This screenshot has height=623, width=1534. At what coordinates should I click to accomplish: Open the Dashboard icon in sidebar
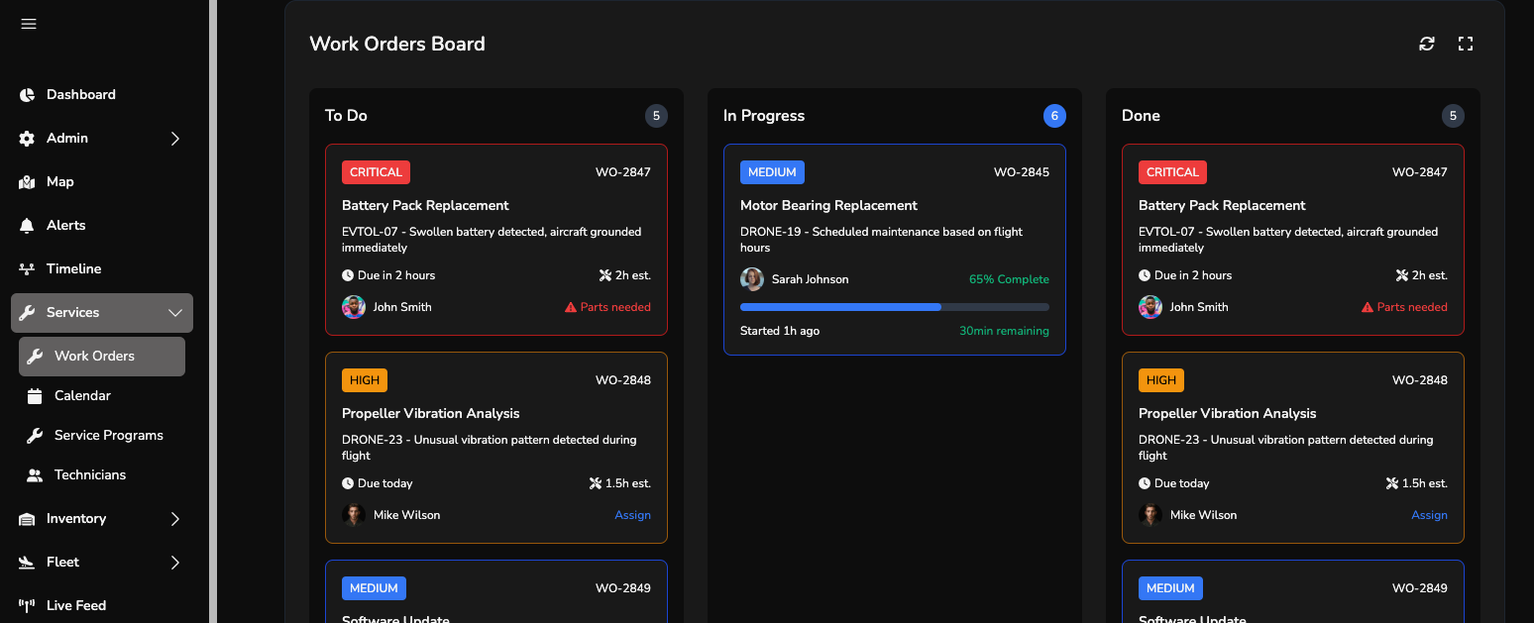coord(28,93)
